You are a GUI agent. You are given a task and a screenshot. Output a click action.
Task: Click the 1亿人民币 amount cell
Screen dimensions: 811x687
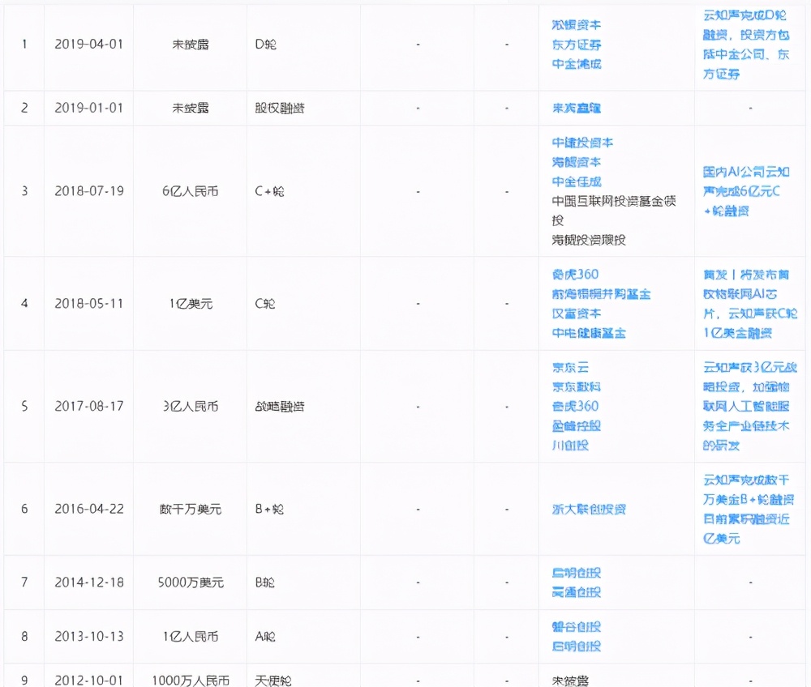pos(191,637)
